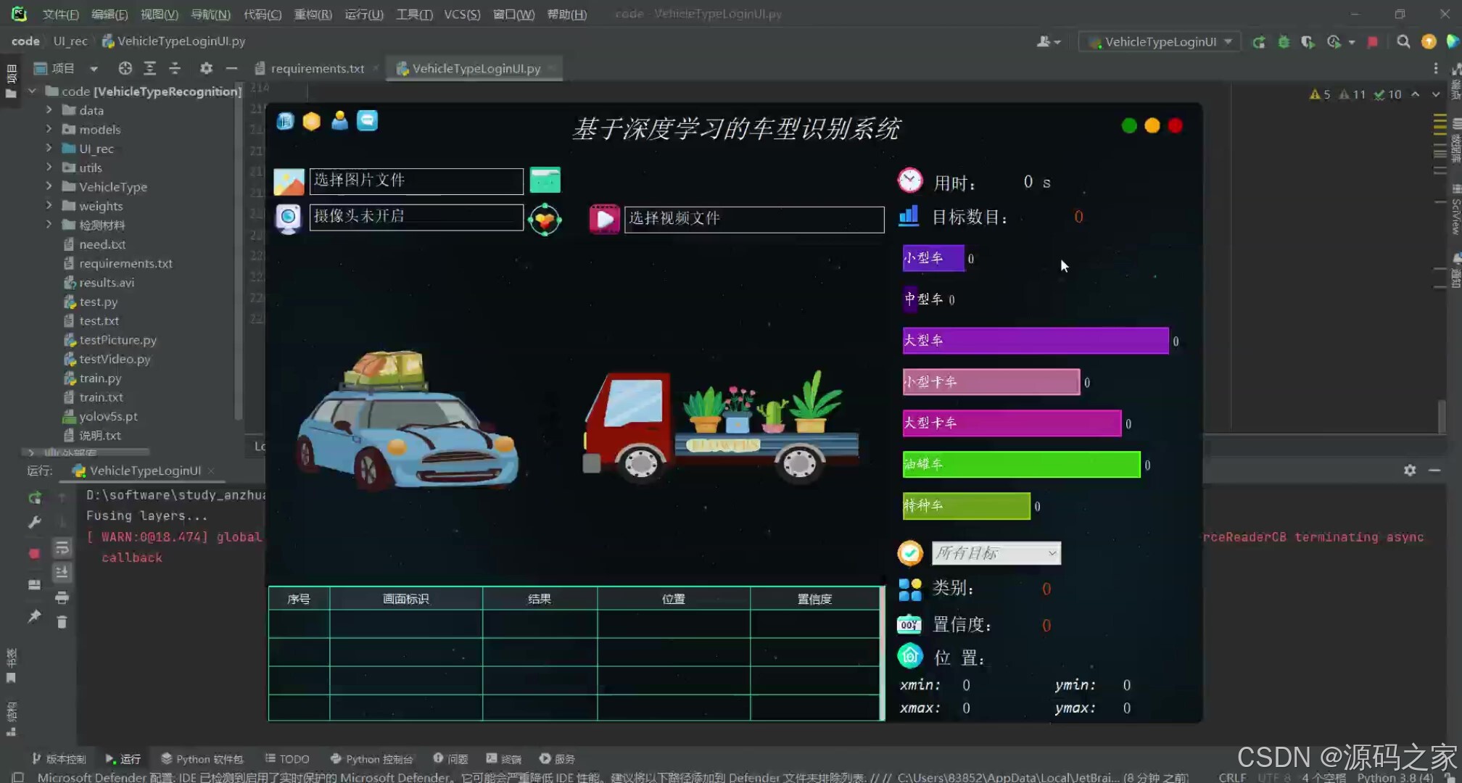Expand the weights folder in project tree

(x=49, y=206)
